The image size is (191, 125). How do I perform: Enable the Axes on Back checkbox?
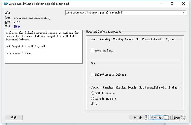93,50
